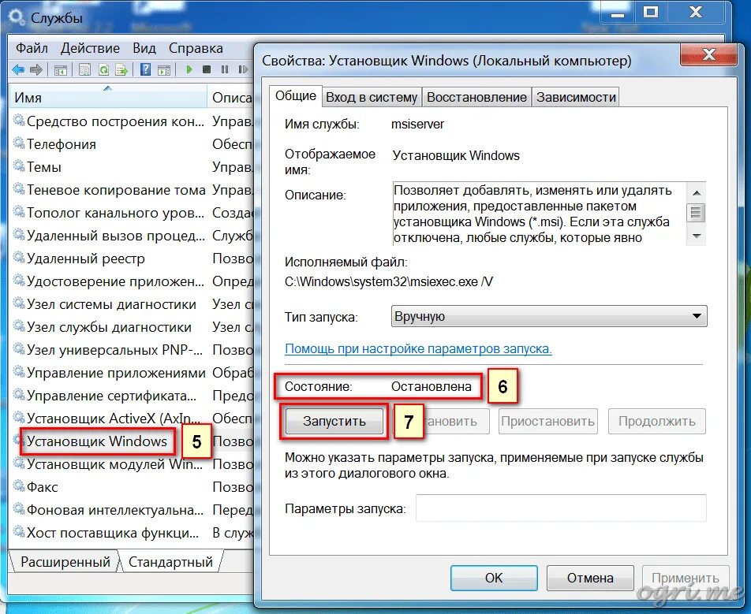Click gear icon beside Факс
The height and width of the screenshot is (614, 751).
tap(19, 486)
